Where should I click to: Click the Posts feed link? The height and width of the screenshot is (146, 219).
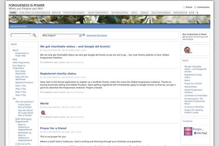189,7
